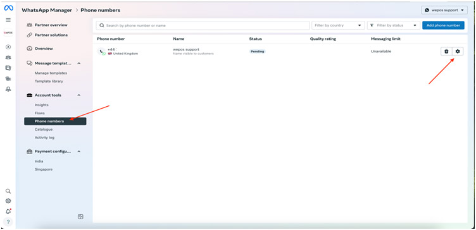Select Phone numbers in sidebar
Viewport: 476px width, 230px height.
click(55, 121)
